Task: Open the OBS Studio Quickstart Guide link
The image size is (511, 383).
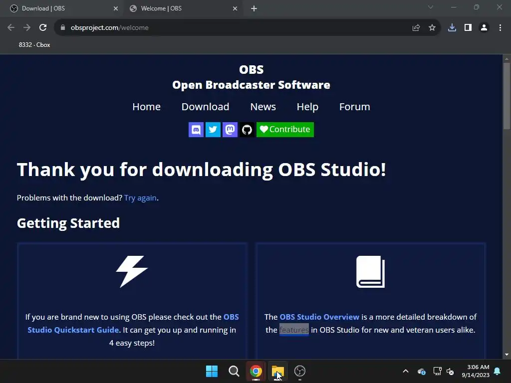Action: pyautogui.click(x=133, y=323)
